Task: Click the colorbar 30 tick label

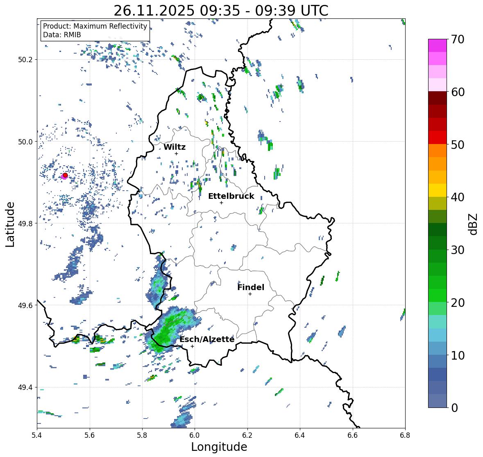Action: tap(458, 250)
